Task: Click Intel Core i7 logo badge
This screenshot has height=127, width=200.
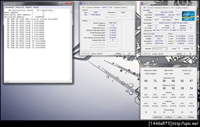Action: pyautogui.click(x=188, y=16)
